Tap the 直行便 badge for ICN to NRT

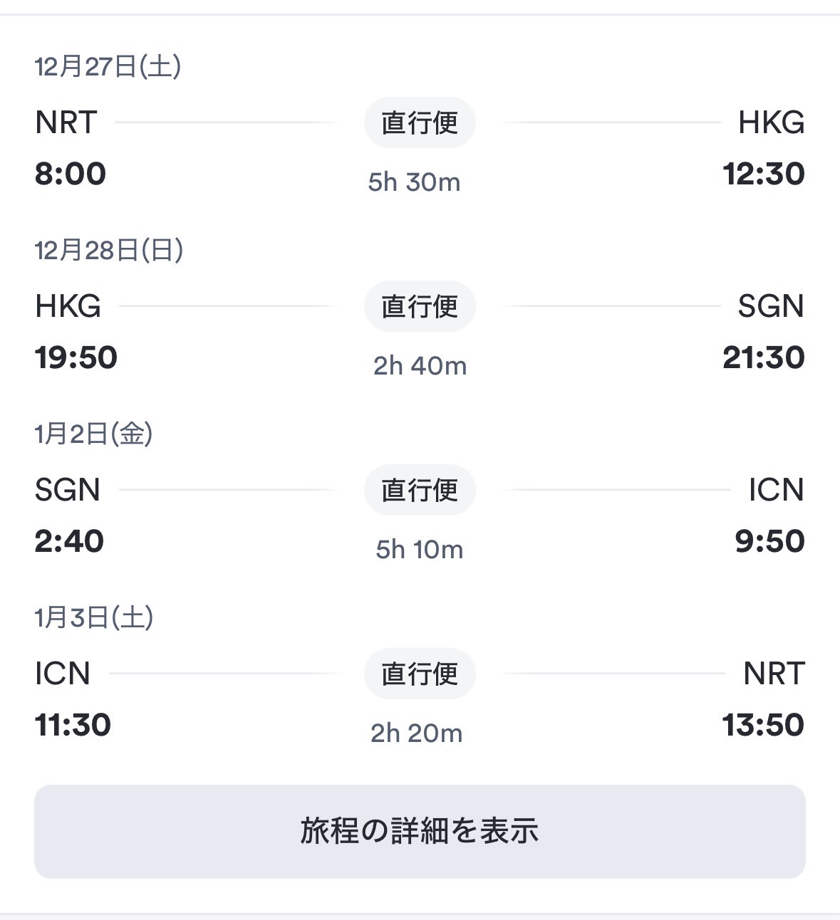(x=420, y=674)
